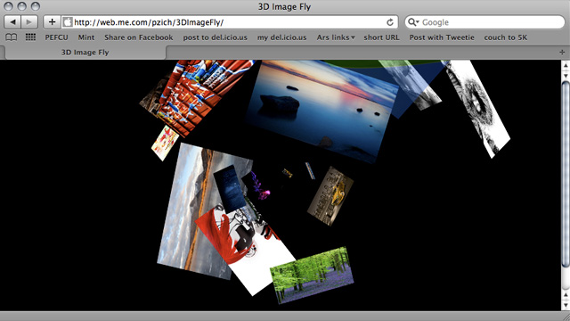Click the small pastel floral image
Viewport: 570px width, 321px height.
pyautogui.click(x=165, y=143)
